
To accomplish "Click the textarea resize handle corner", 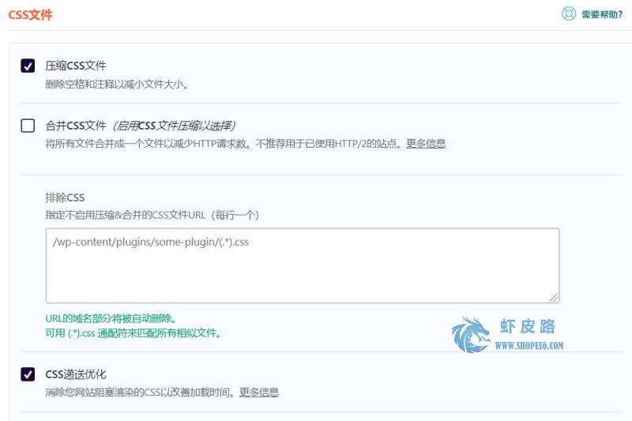I will (555, 298).
